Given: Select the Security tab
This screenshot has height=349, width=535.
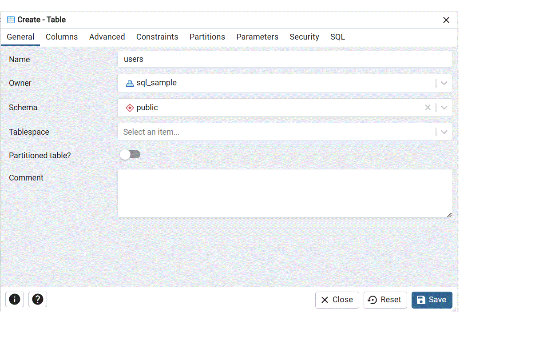Looking at the screenshot, I should 304,37.
